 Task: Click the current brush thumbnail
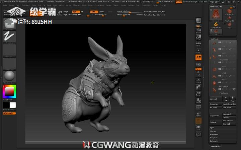(9, 24)
